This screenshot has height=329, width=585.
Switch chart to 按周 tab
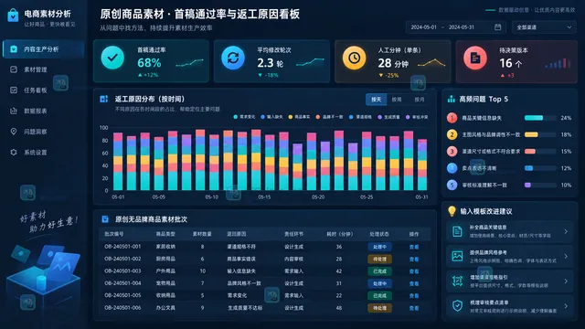click(x=397, y=100)
